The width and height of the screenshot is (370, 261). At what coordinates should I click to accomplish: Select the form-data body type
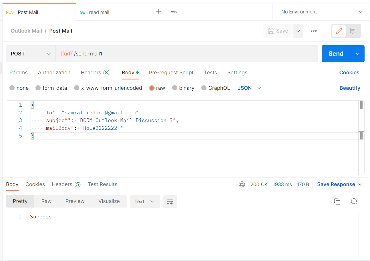point(51,88)
